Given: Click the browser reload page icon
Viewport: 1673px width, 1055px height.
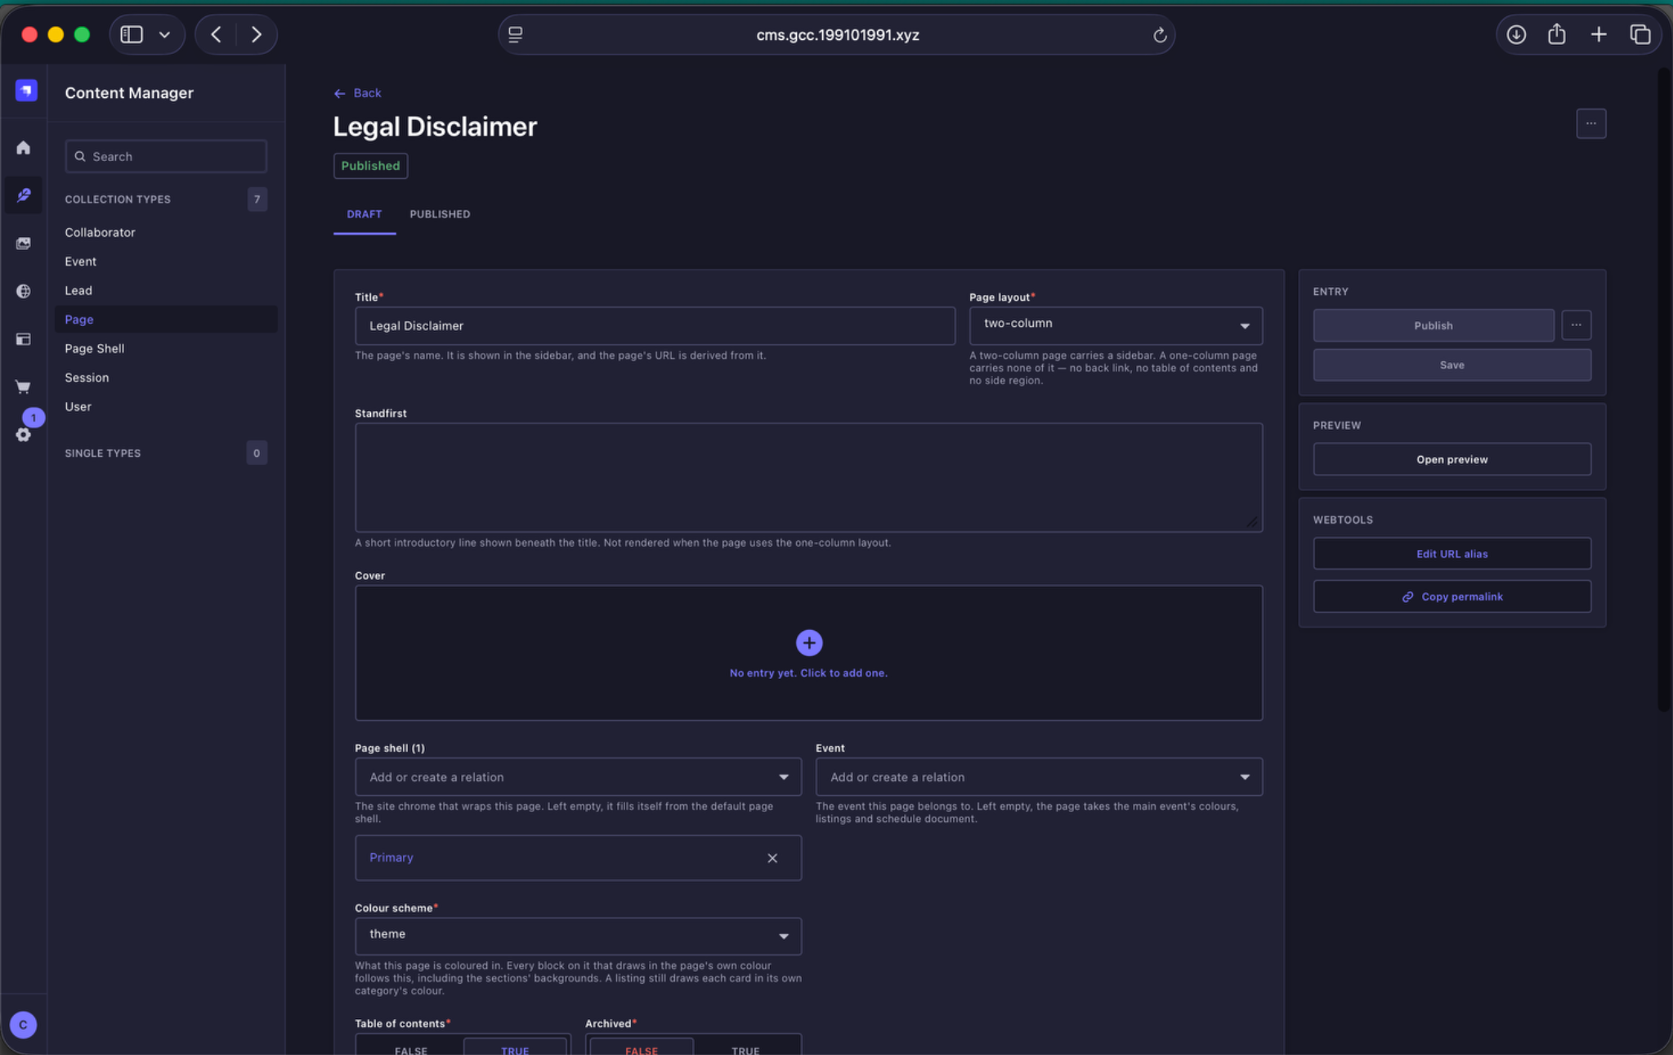Looking at the screenshot, I should [1159, 35].
